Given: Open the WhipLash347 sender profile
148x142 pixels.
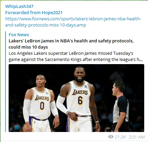Looking at the screenshot, I should pyautogui.click(x=19, y=7).
